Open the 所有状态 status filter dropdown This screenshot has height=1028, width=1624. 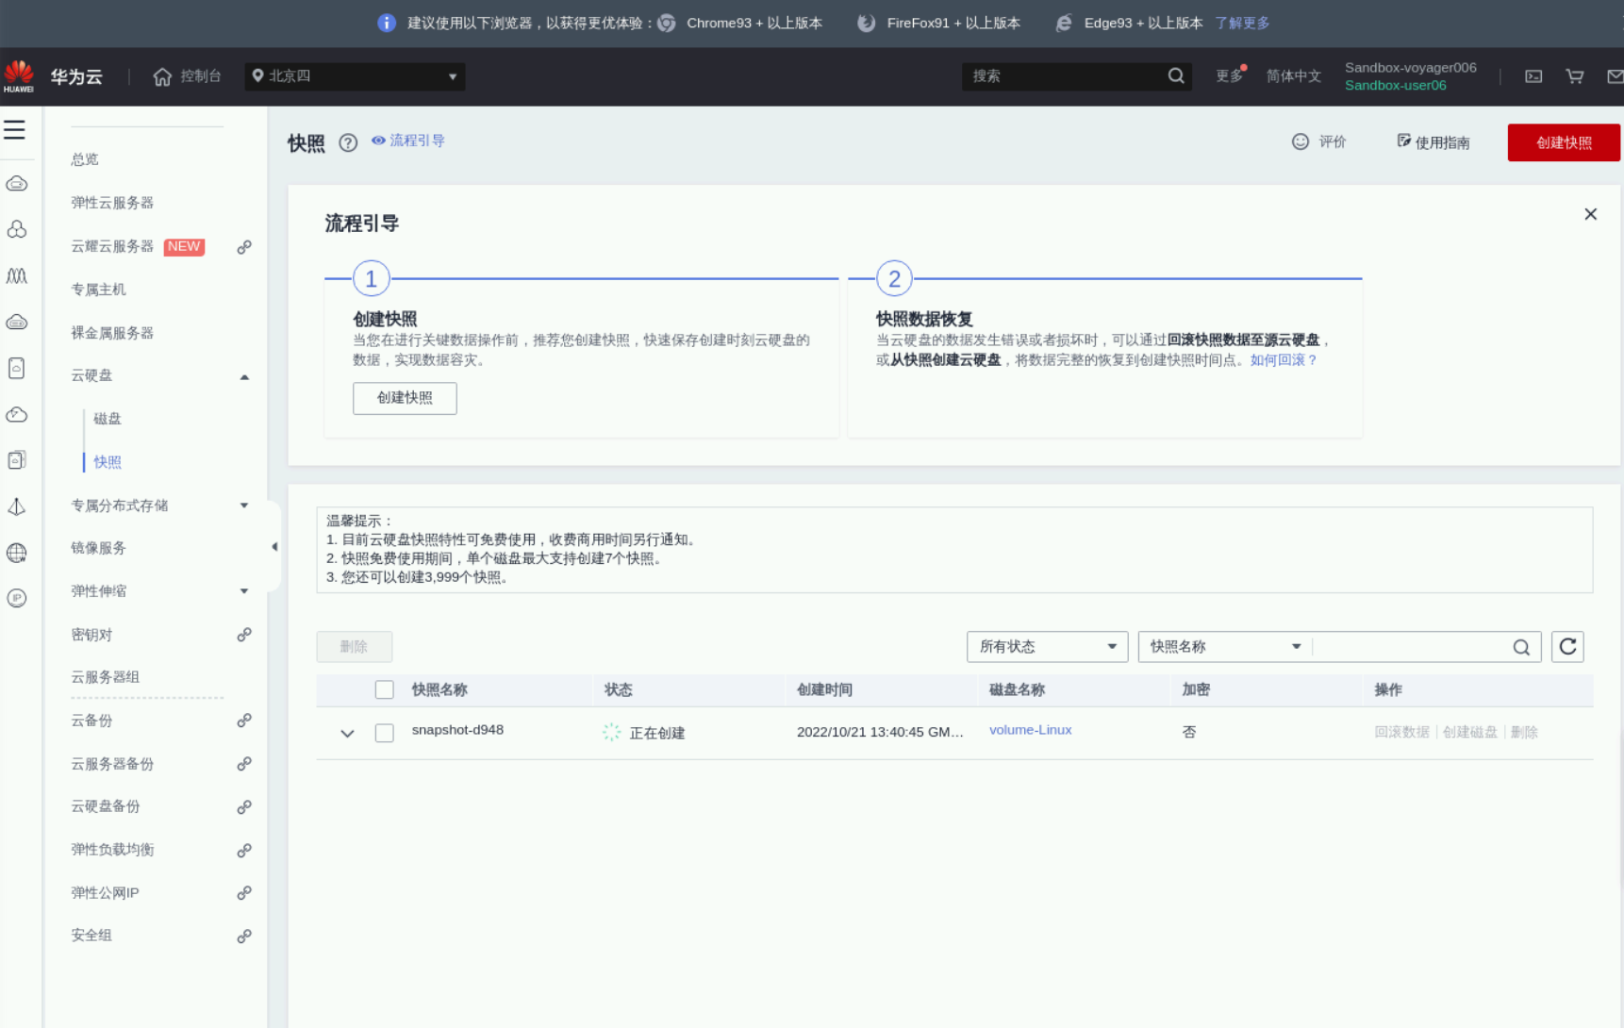point(1047,647)
